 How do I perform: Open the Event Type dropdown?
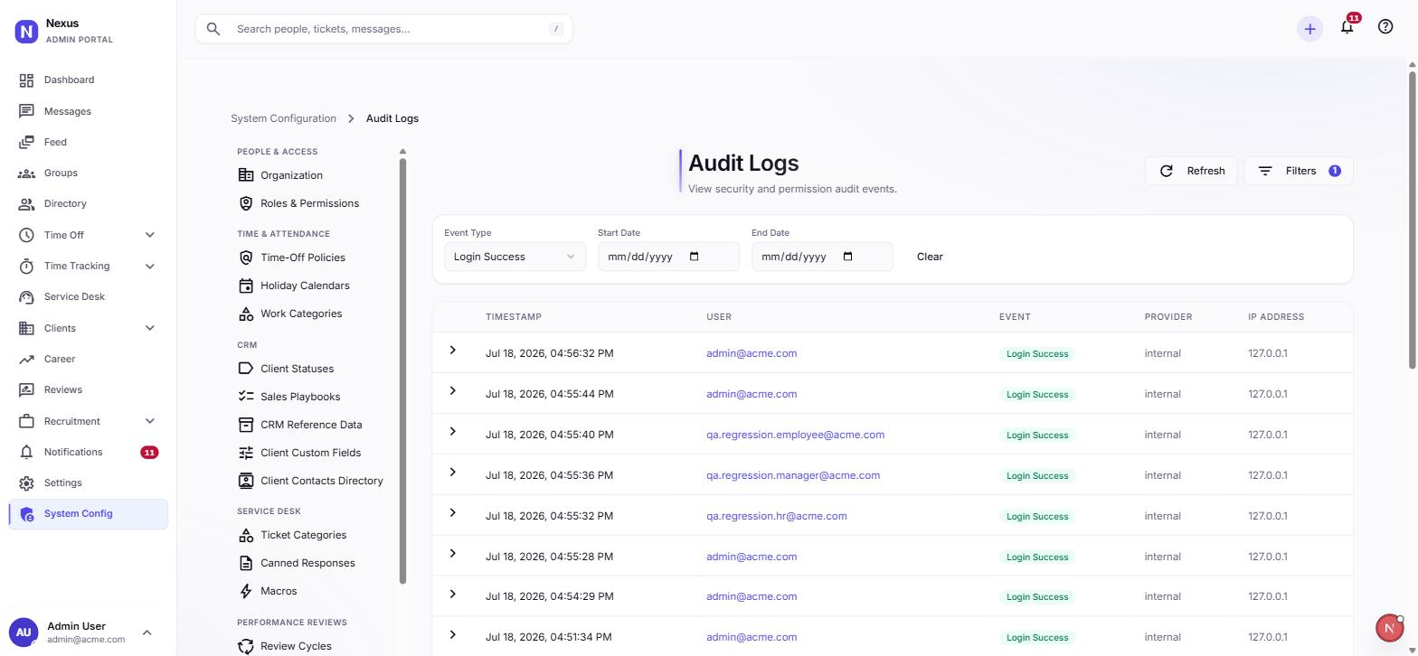(x=515, y=257)
